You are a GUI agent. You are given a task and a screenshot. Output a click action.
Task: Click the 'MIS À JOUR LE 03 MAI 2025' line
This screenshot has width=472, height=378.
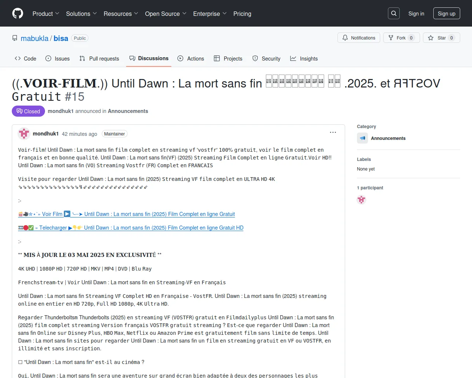(90, 255)
